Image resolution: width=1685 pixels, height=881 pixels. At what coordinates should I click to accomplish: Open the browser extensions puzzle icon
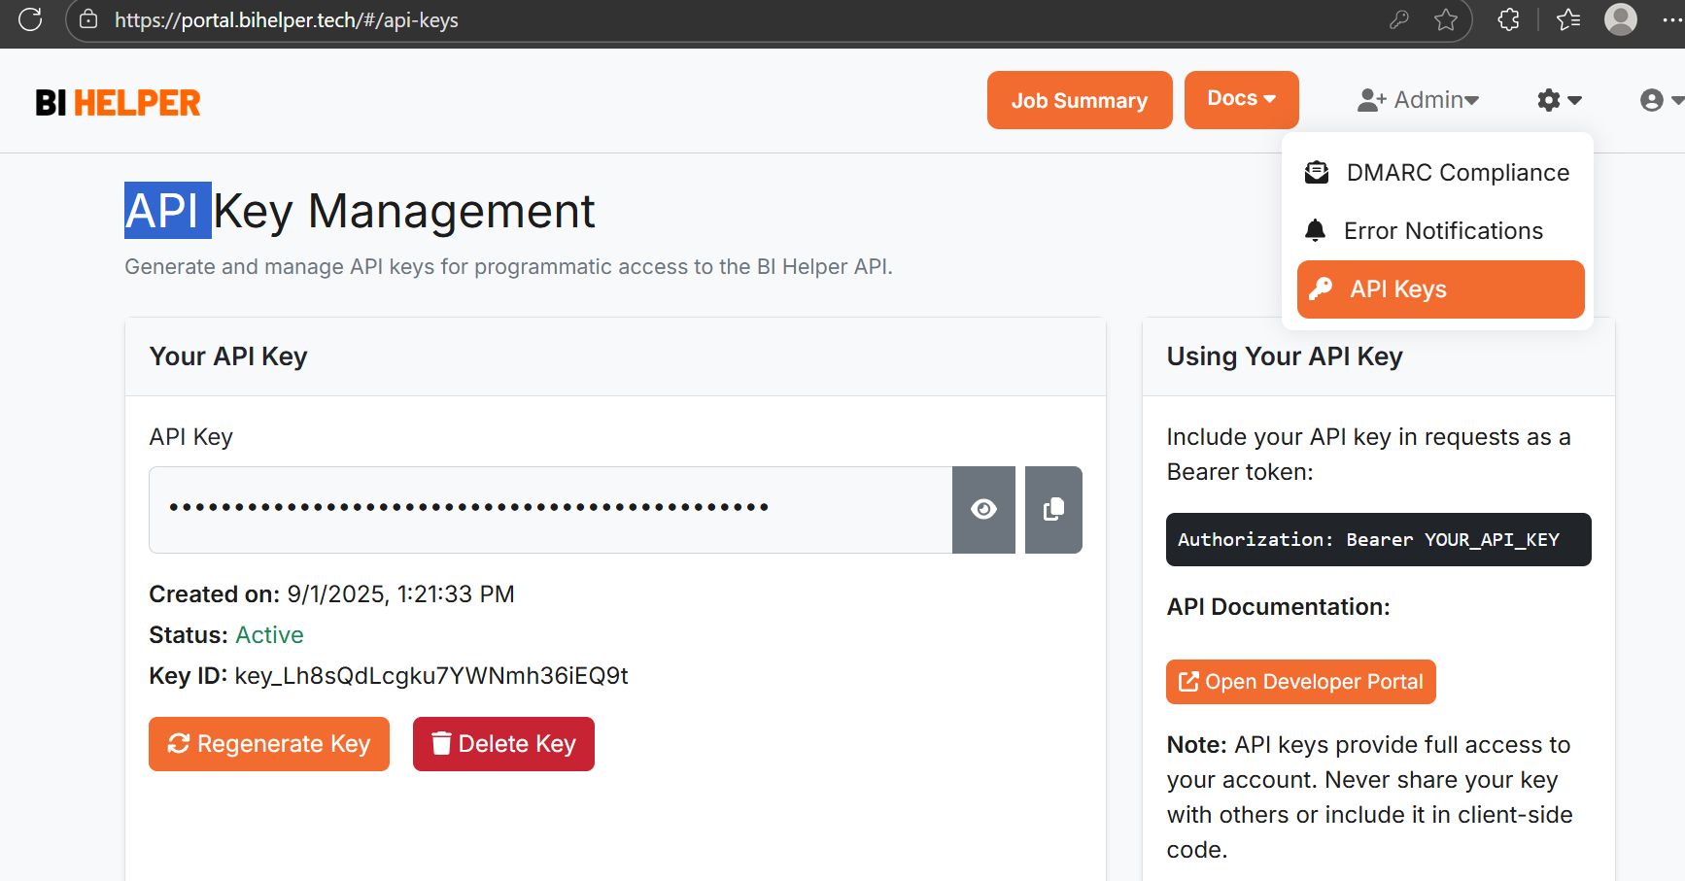[x=1508, y=19]
